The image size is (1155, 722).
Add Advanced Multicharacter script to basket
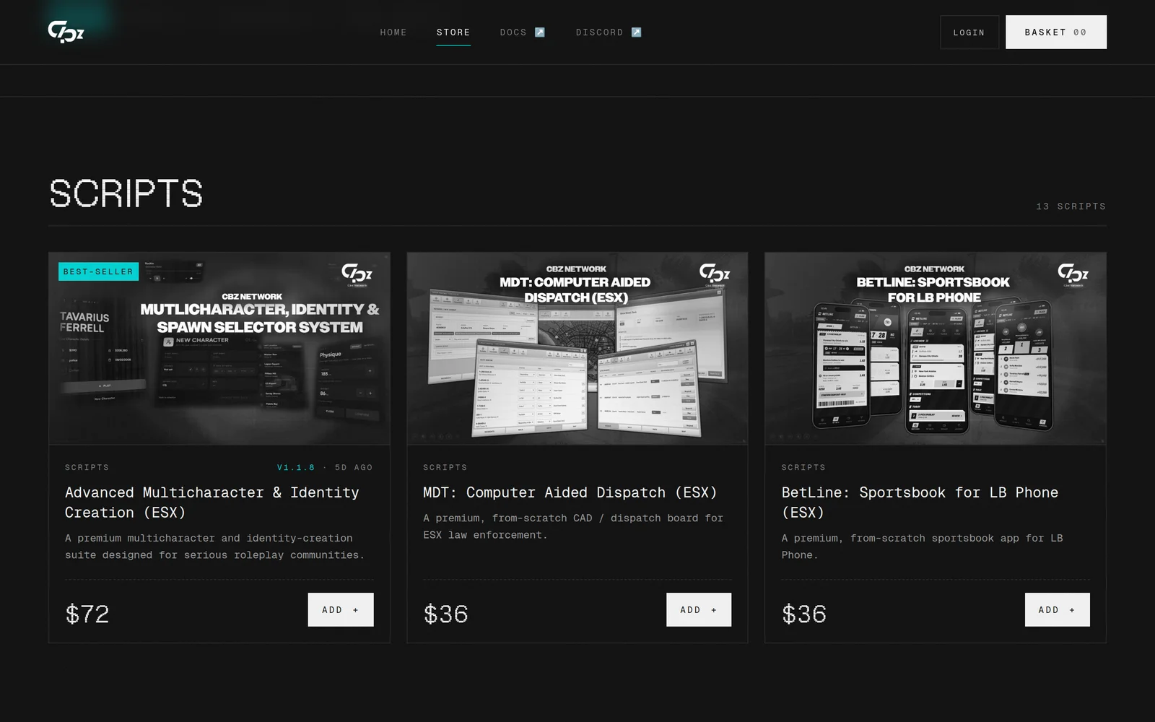pos(341,609)
